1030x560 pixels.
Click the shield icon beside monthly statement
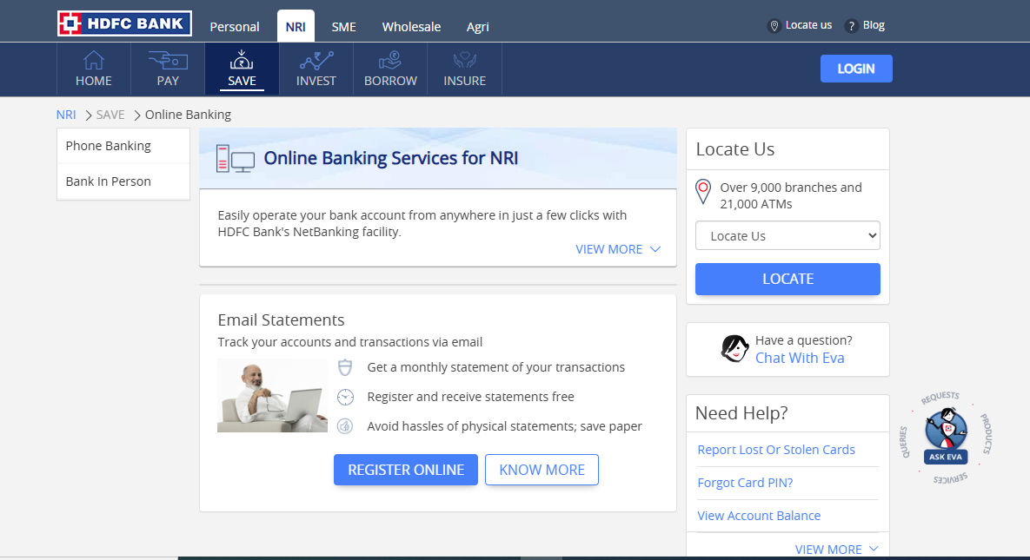coord(345,367)
